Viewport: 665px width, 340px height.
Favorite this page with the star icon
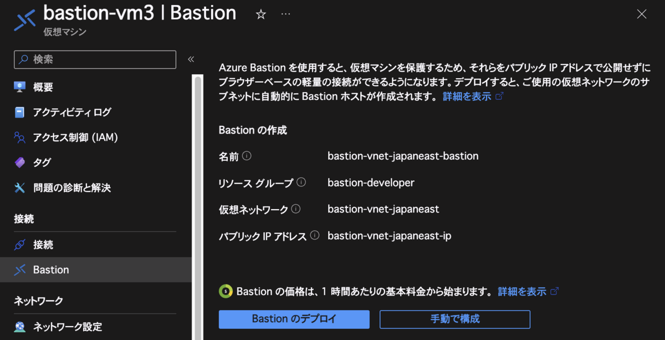point(260,14)
